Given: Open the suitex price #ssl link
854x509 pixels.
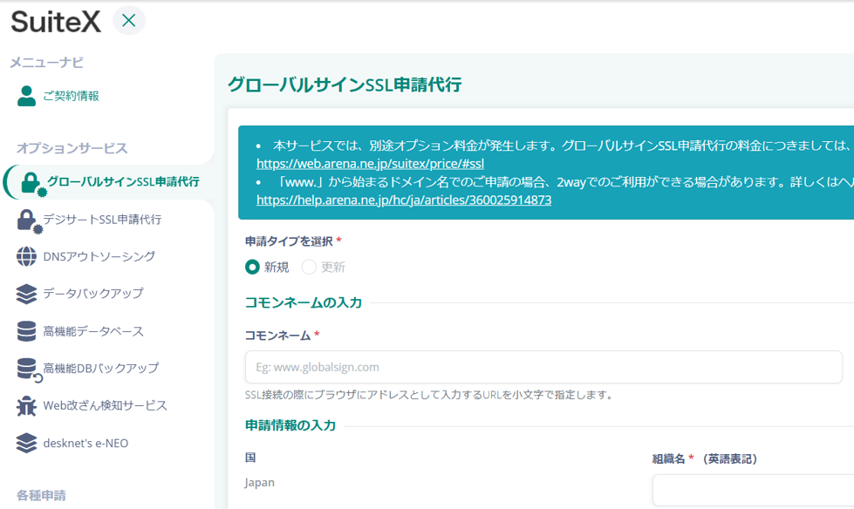Looking at the screenshot, I should tap(370, 164).
